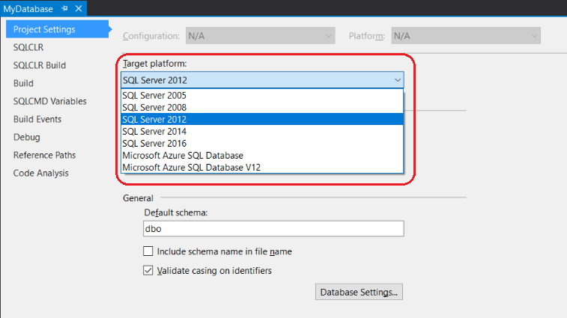Switch to Build Events page
The width and height of the screenshot is (567, 318).
click(x=37, y=119)
